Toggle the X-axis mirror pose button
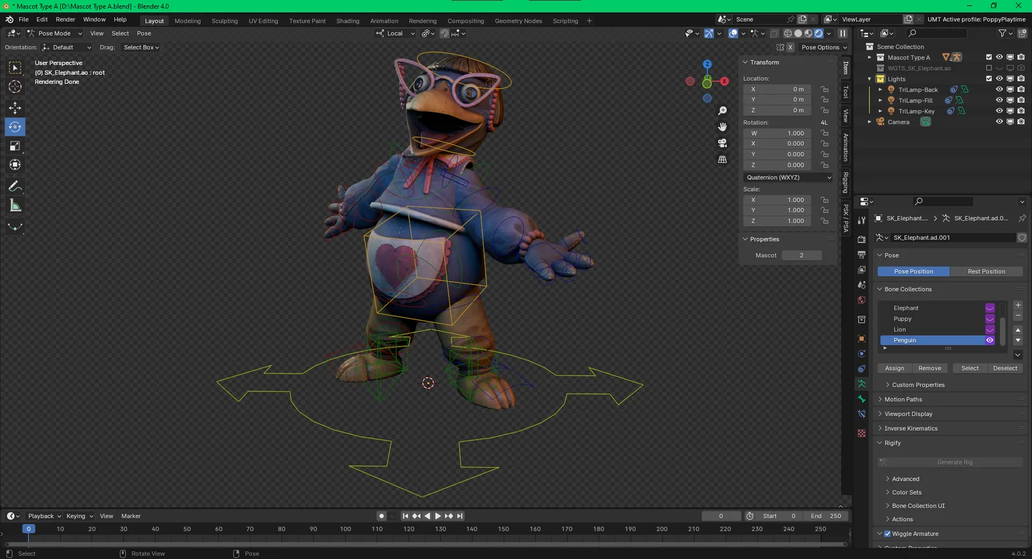This screenshot has width=1032, height=559. pos(790,47)
